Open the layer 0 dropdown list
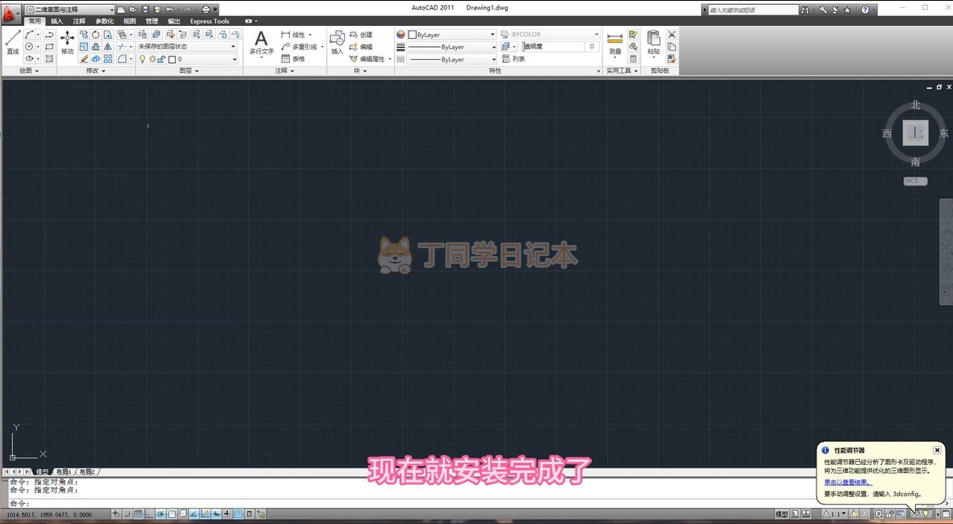This screenshot has height=524, width=953. click(x=187, y=59)
